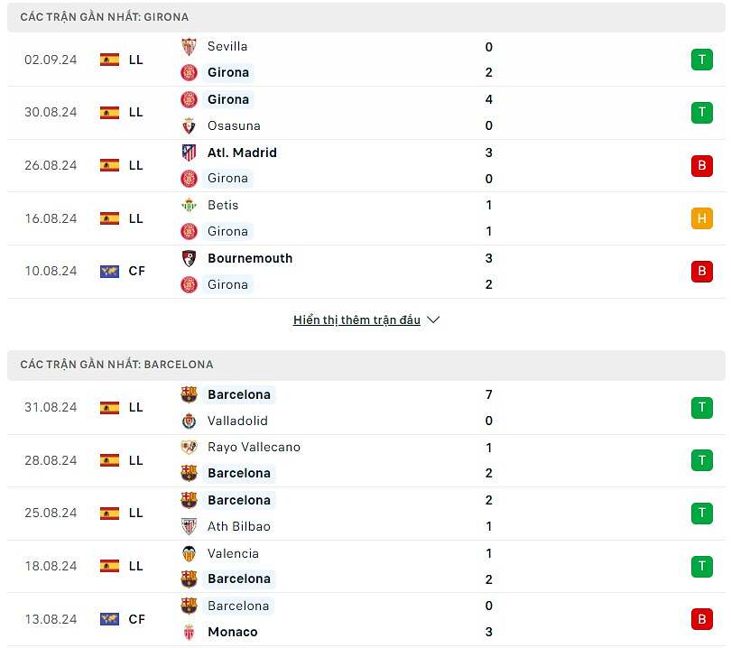The image size is (731, 648).
Task: Click the Sevilla club crest icon
Action: point(189,46)
